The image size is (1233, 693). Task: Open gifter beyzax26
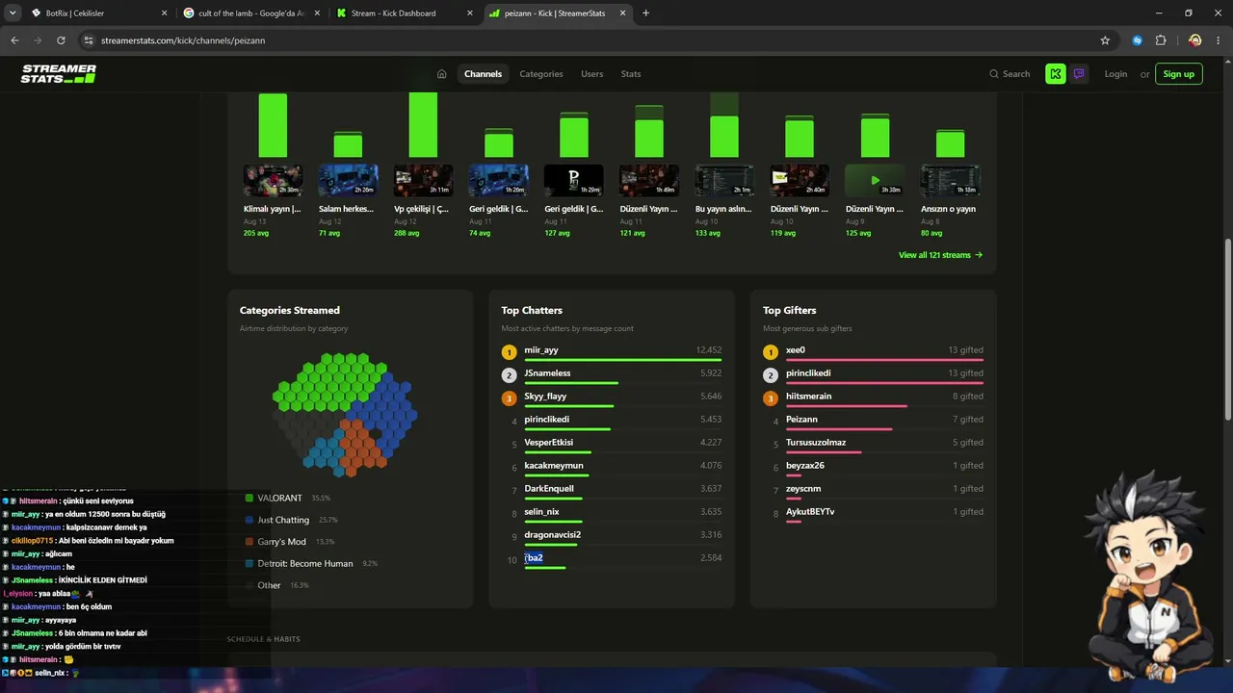tap(805, 466)
